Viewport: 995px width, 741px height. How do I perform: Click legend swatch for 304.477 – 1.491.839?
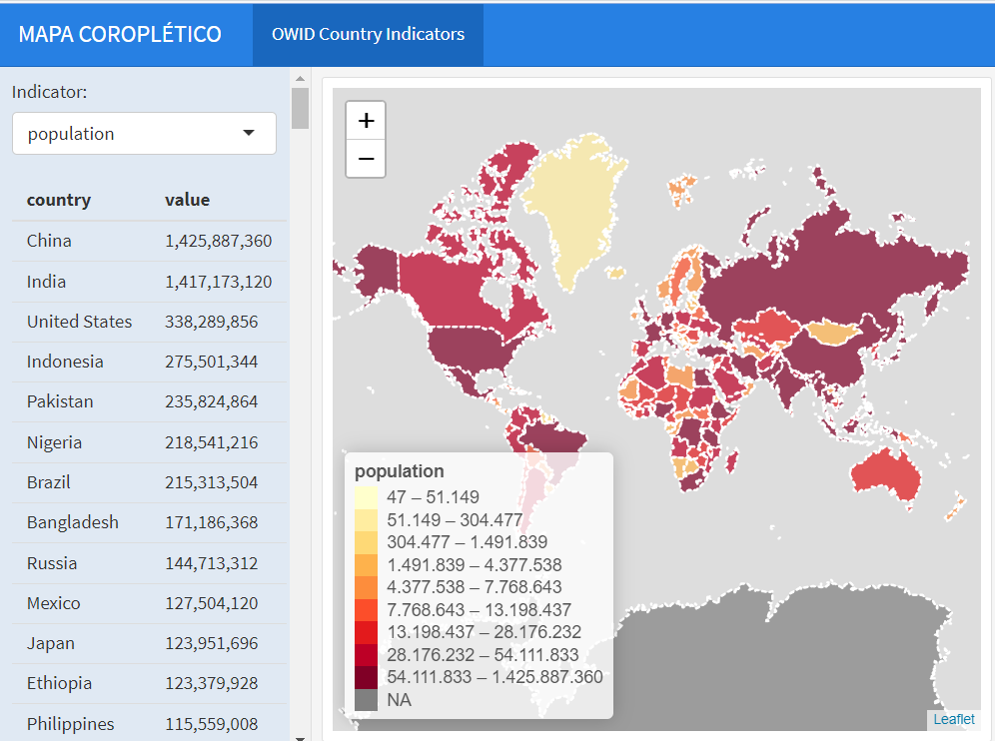pyautogui.click(x=367, y=542)
